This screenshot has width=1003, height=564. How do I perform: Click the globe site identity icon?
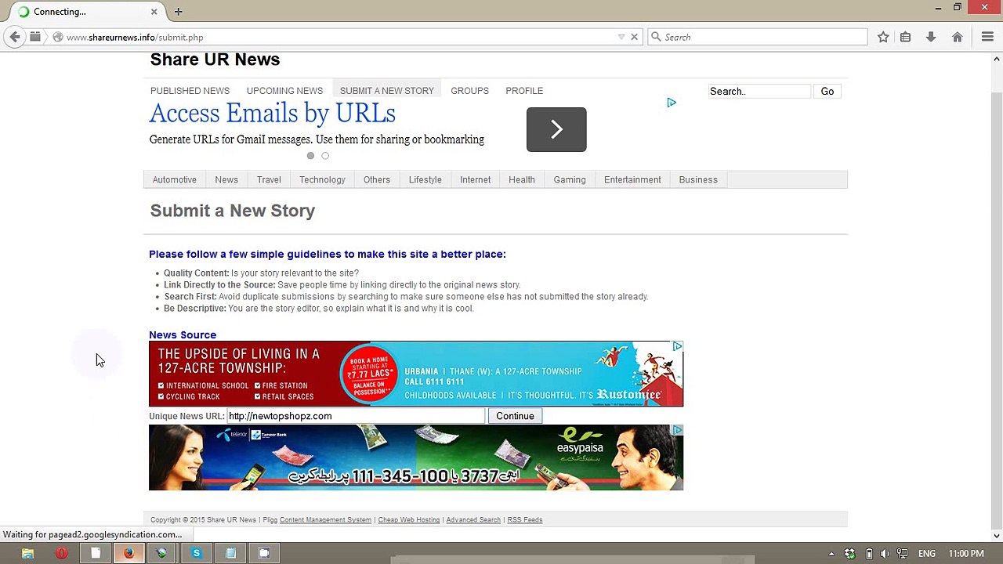(x=58, y=37)
